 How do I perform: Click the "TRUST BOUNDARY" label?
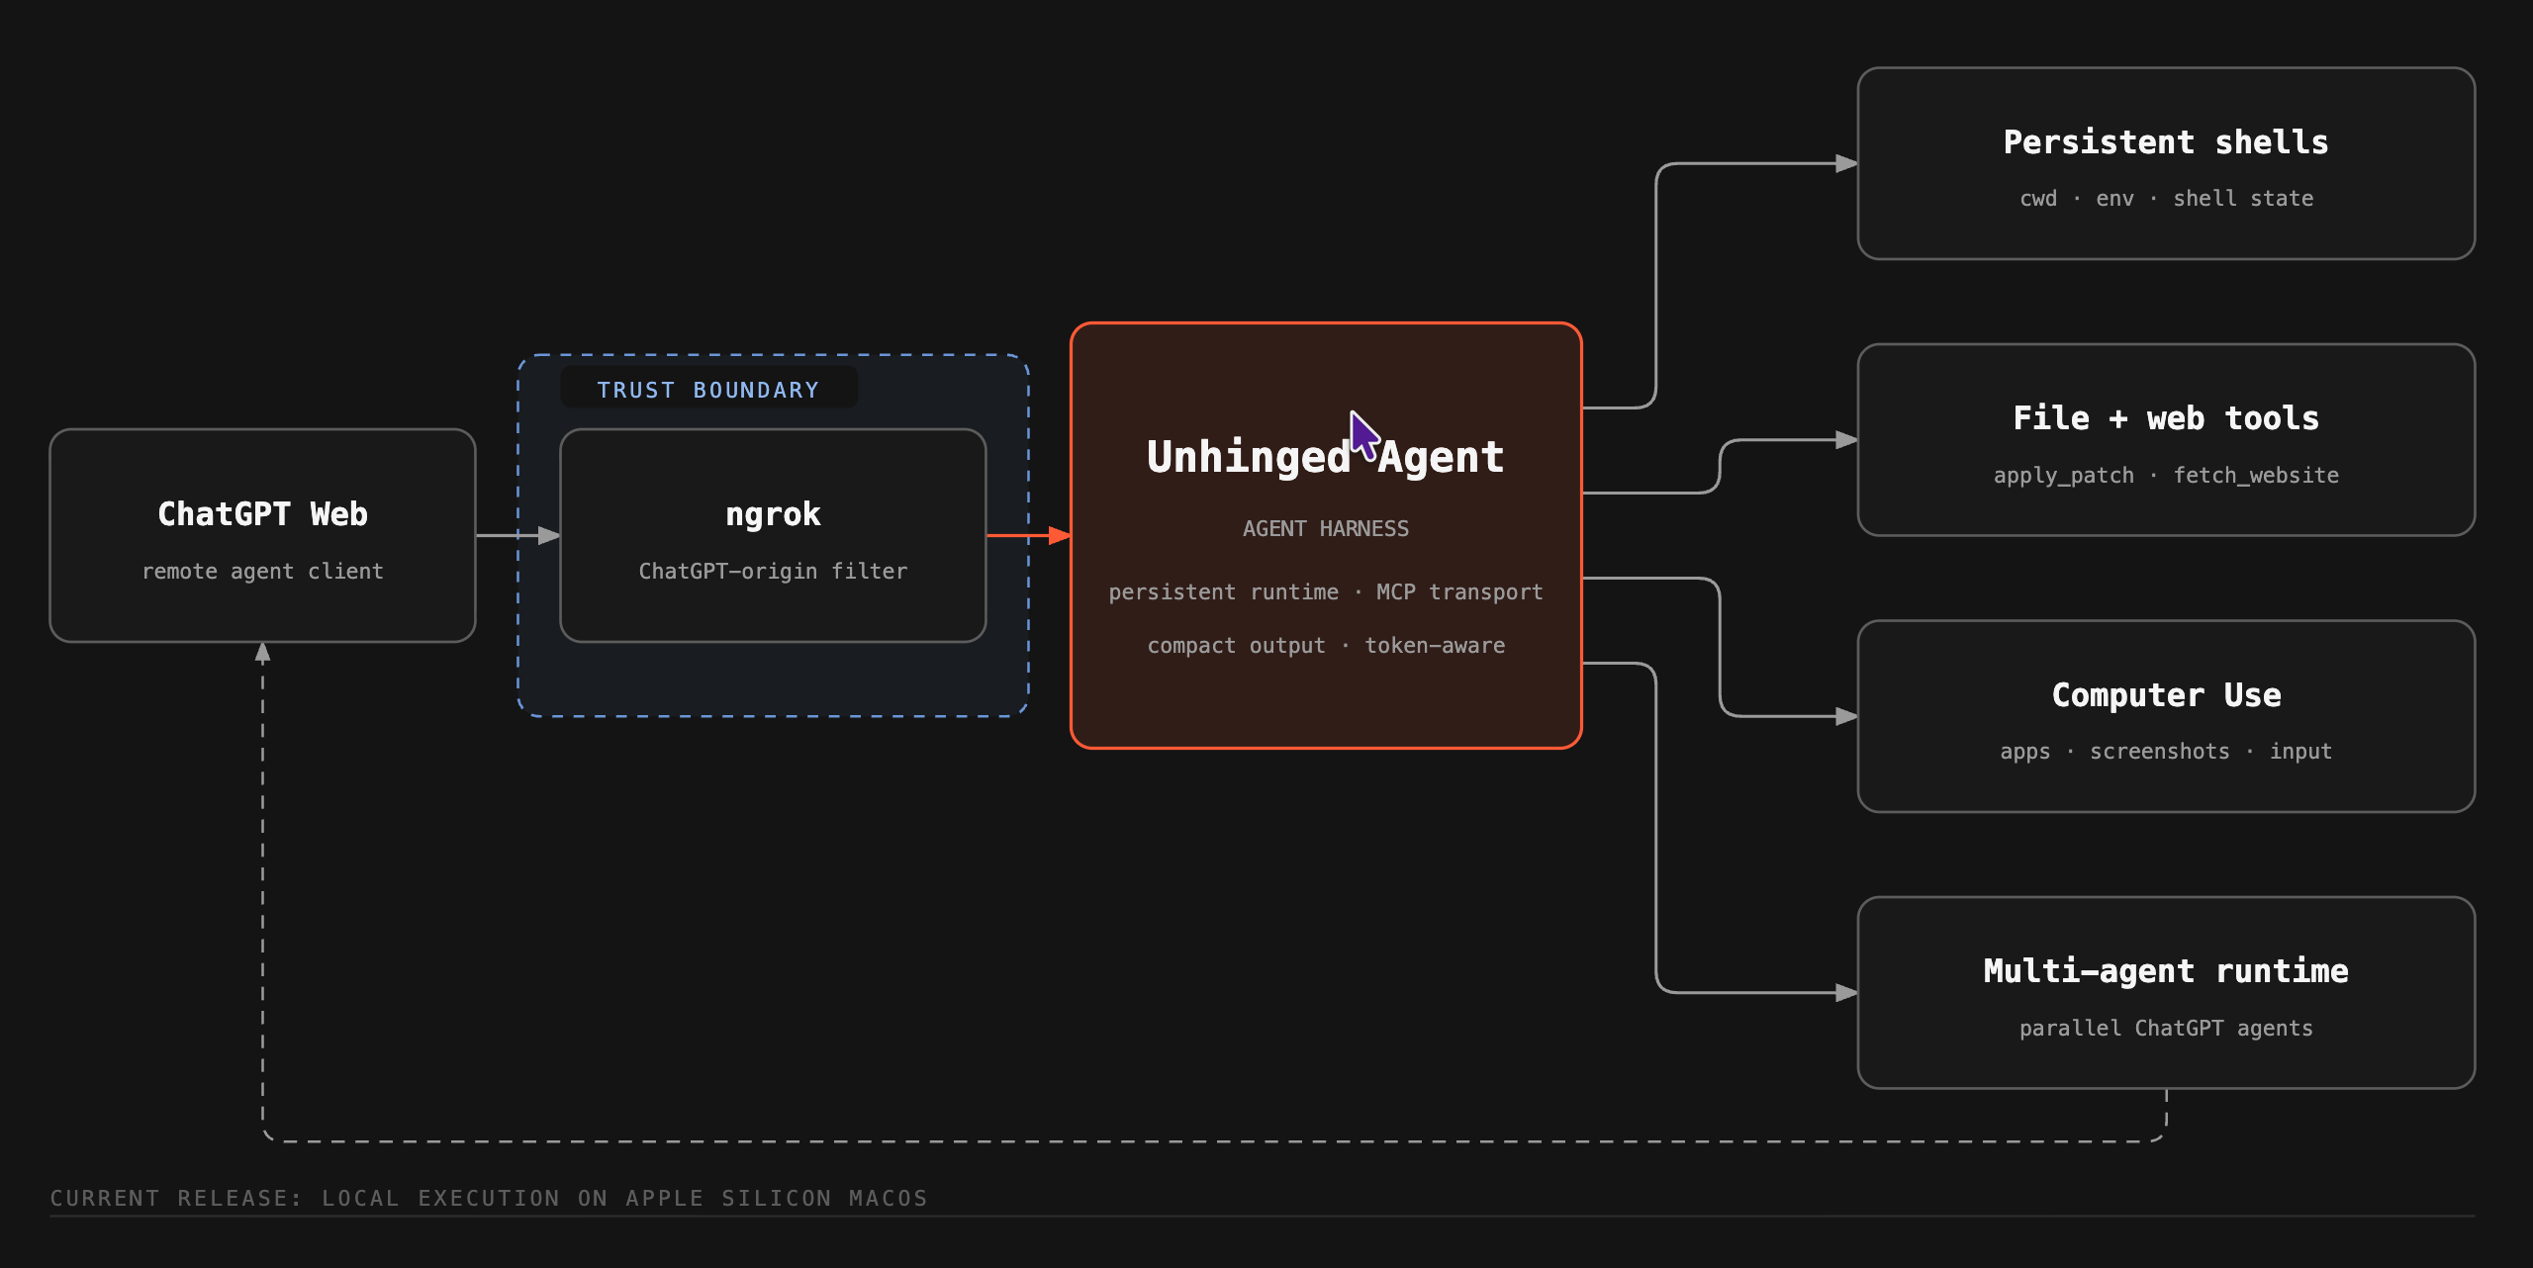[708, 390]
